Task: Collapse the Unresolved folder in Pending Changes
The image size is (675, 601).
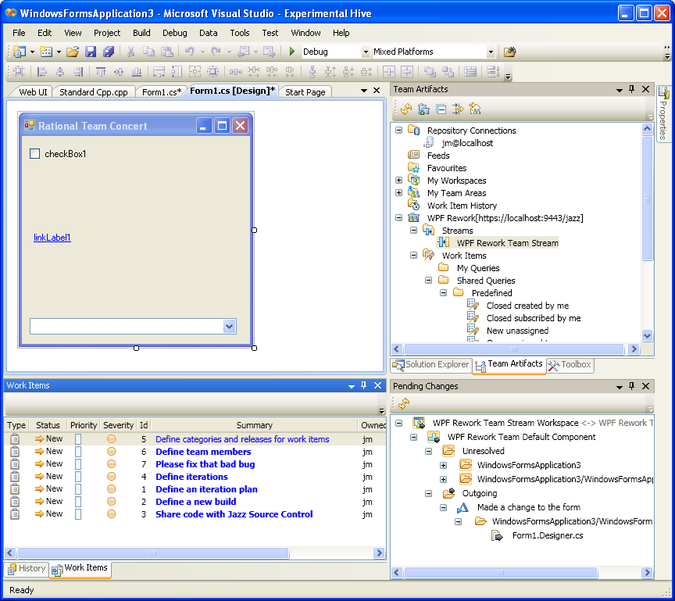Action: (x=428, y=451)
